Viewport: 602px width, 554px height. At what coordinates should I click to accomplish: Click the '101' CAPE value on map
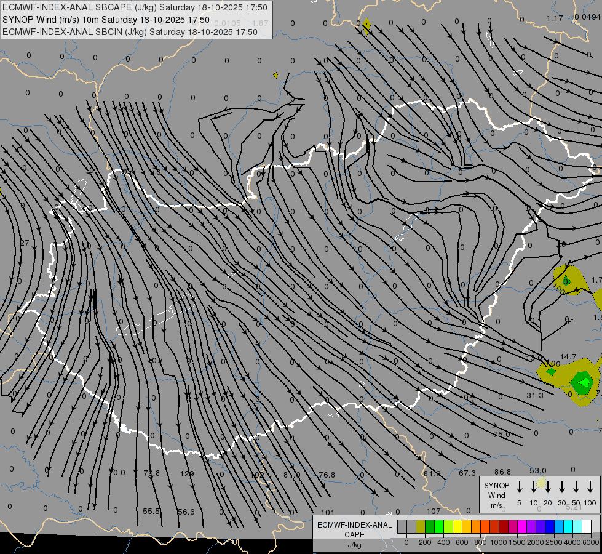[x=328, y=512]
